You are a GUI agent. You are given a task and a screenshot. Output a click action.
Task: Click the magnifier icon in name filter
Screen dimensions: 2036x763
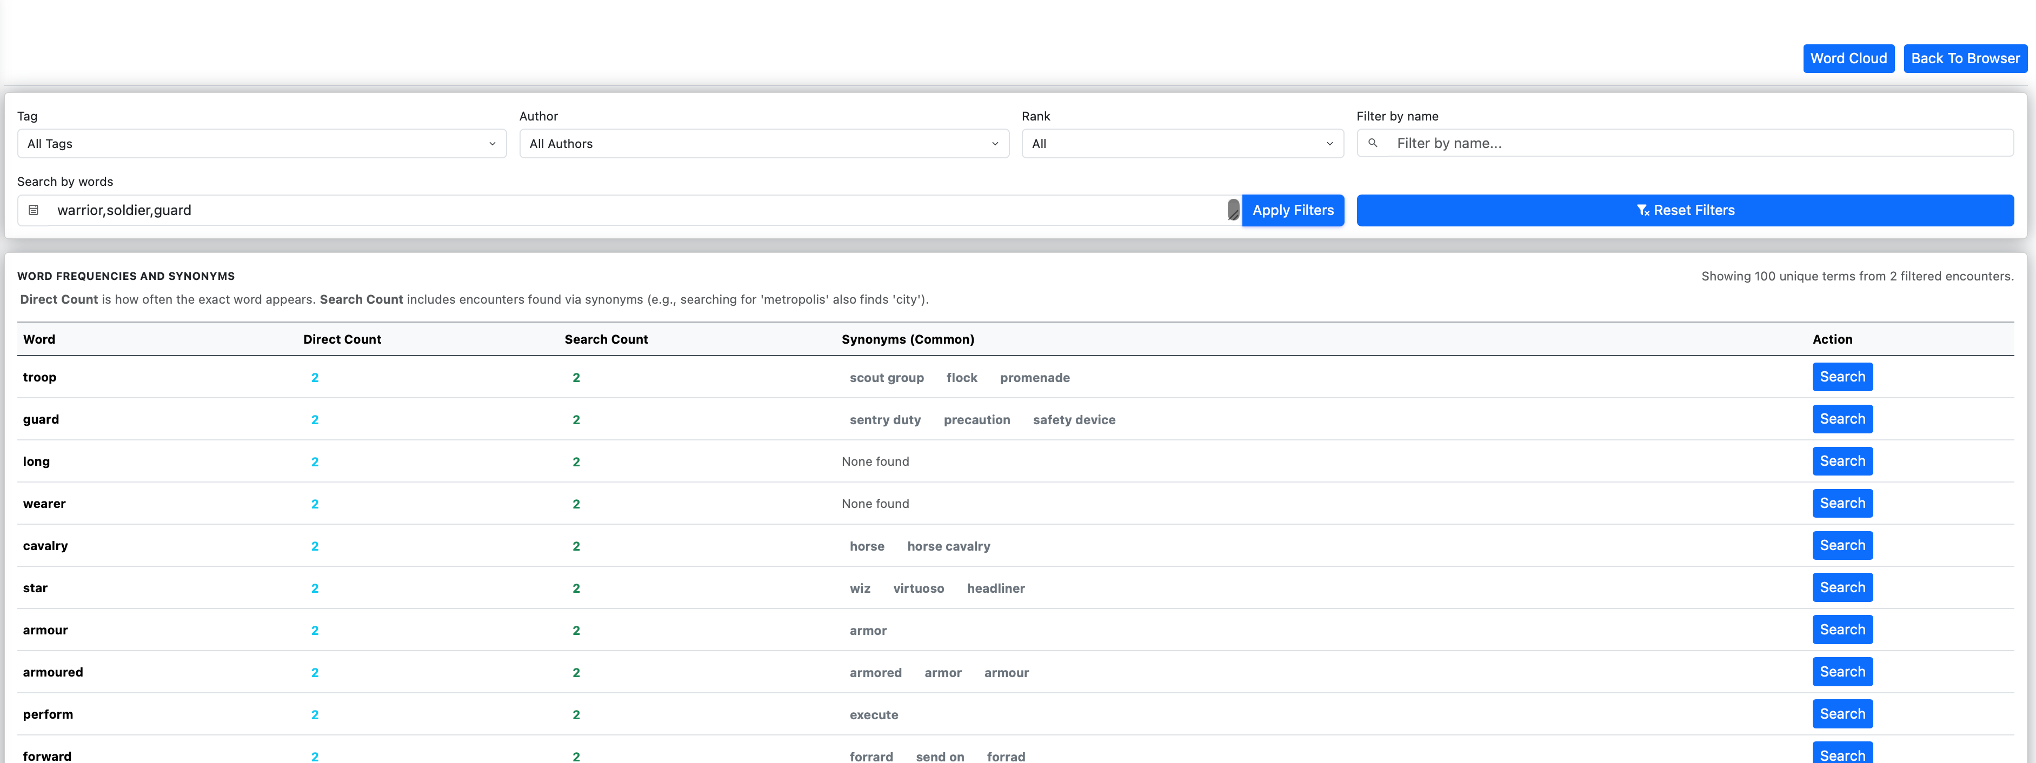pos(1373,143)
